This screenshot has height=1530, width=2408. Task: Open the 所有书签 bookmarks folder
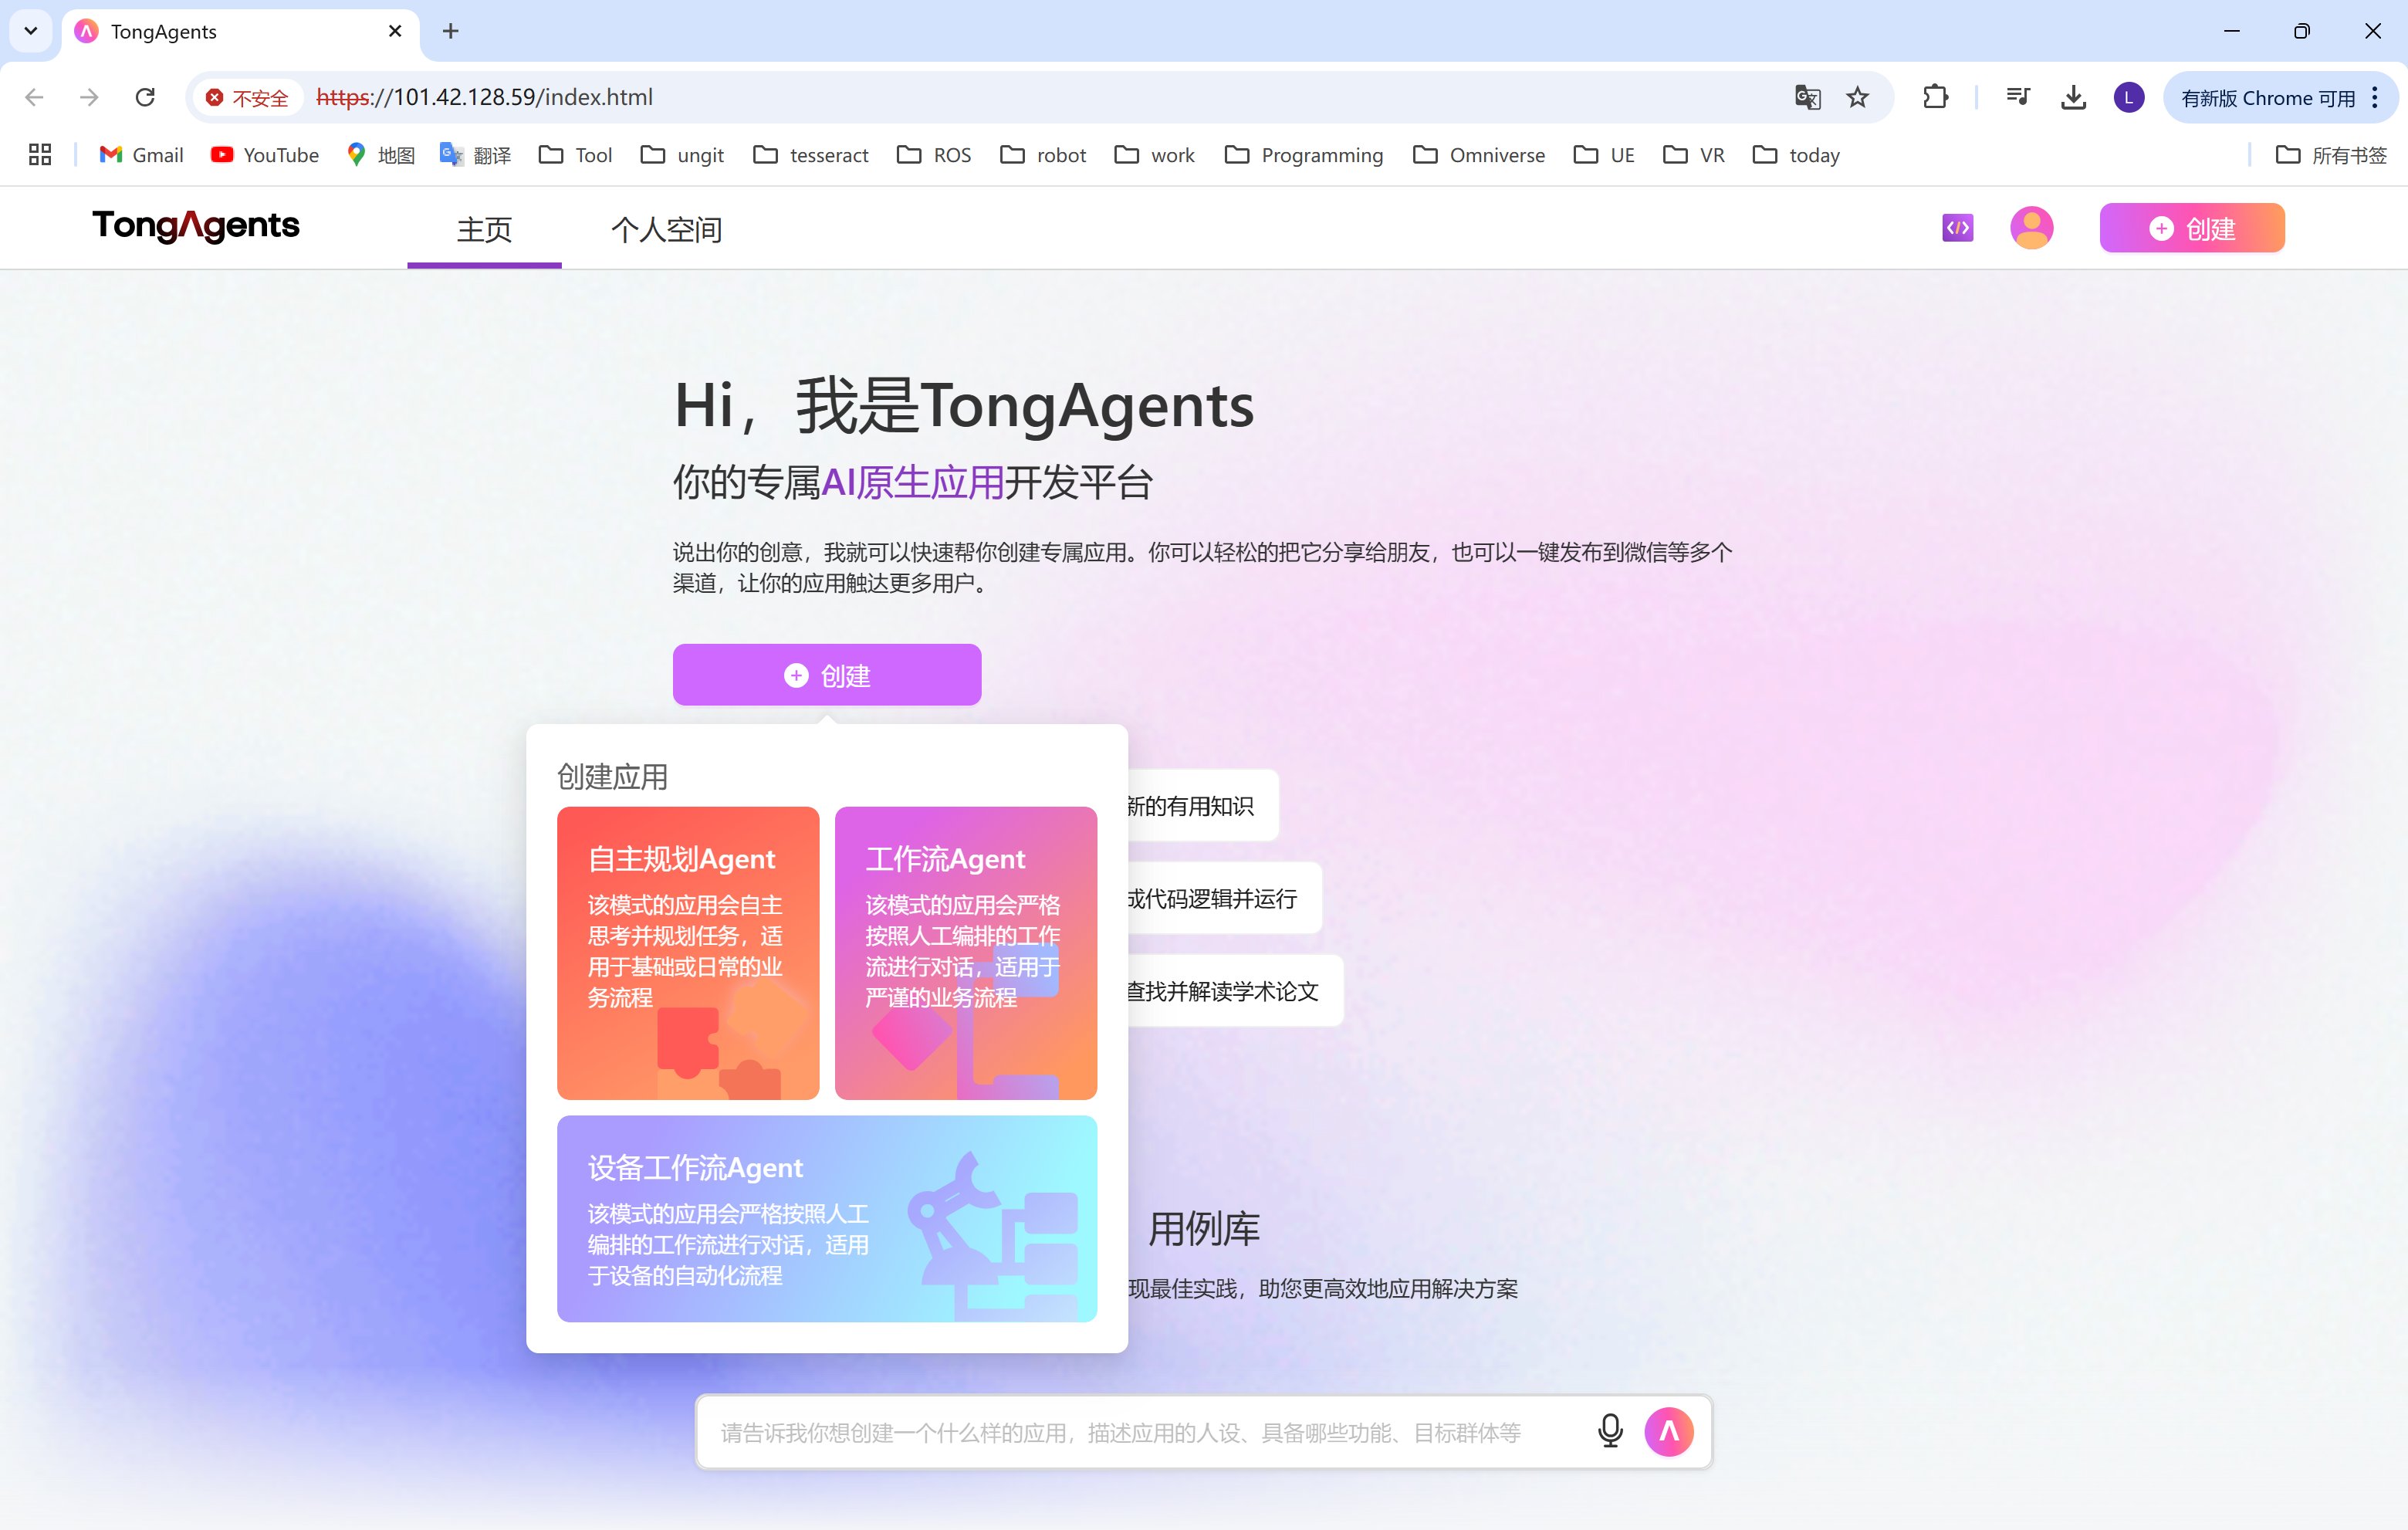point(2330,155)
